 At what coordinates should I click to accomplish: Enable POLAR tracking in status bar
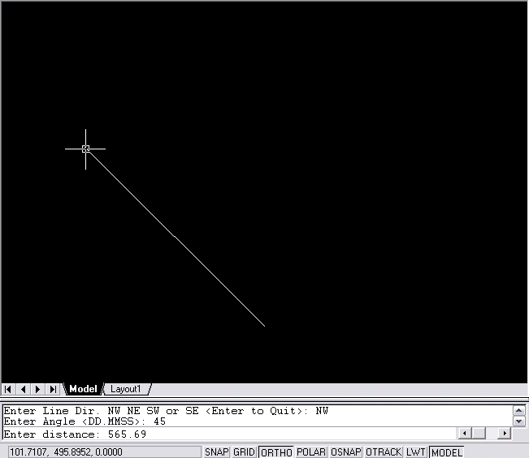point(311,452)
